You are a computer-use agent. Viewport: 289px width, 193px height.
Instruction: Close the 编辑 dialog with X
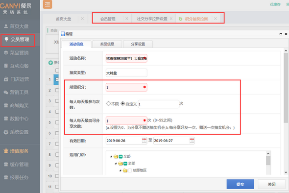286,34
